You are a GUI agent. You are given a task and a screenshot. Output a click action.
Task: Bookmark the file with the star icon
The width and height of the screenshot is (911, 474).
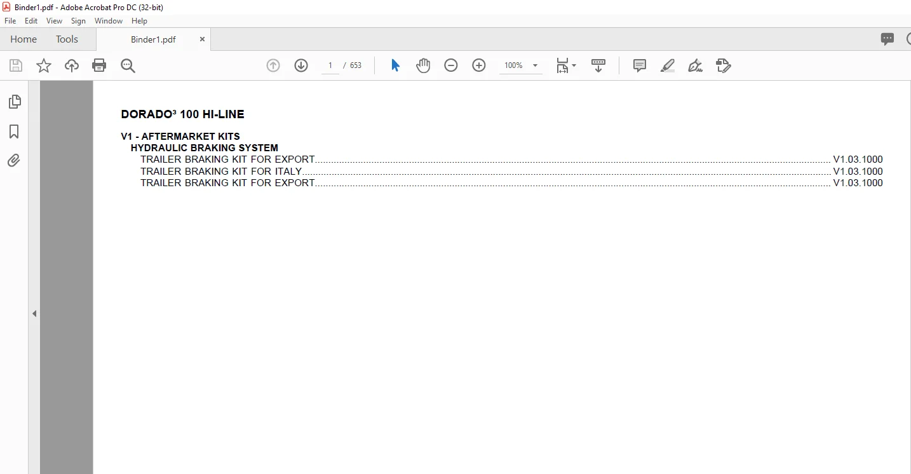click(x=44, y=65)
